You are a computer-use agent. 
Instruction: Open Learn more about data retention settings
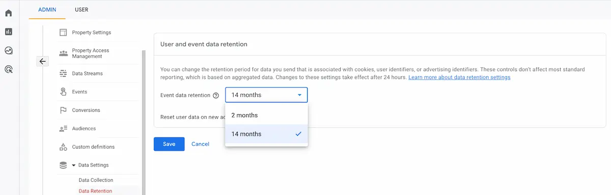(459, 77)
